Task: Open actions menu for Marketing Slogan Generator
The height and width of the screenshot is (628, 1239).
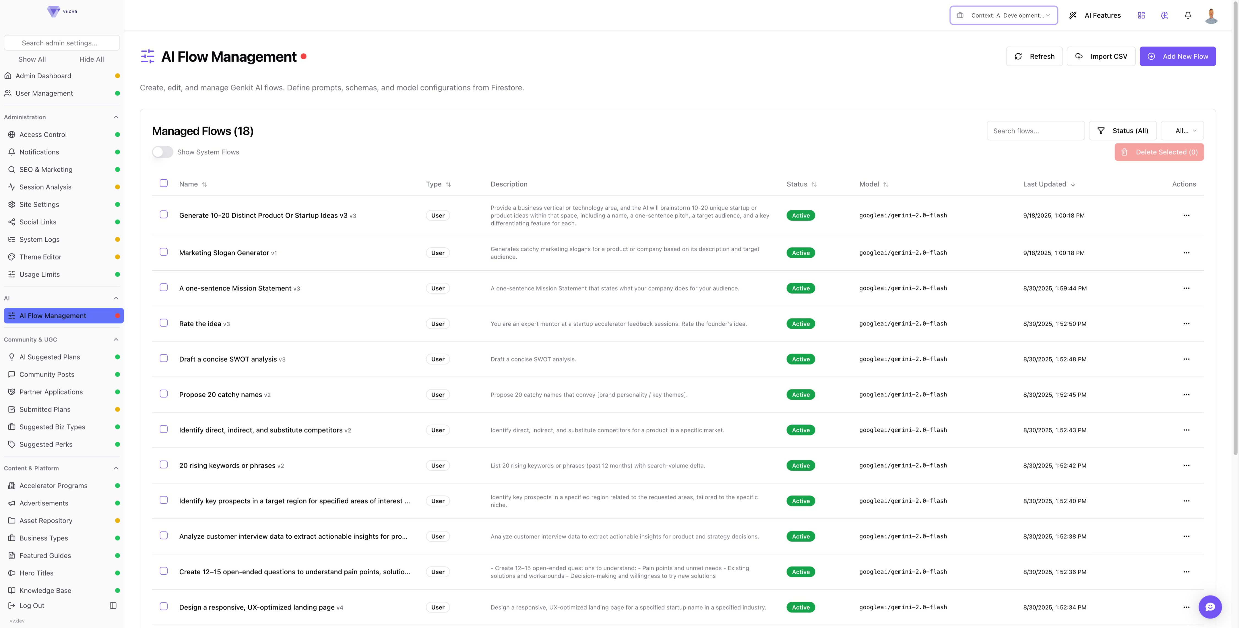Action: (1186, 253)
